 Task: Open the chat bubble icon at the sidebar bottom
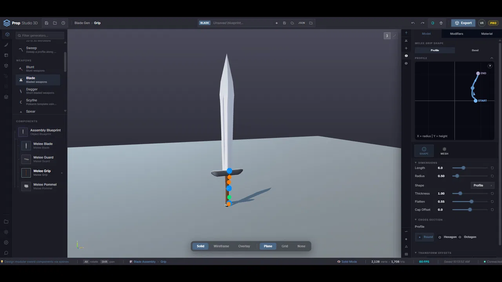tap(6, 253)
